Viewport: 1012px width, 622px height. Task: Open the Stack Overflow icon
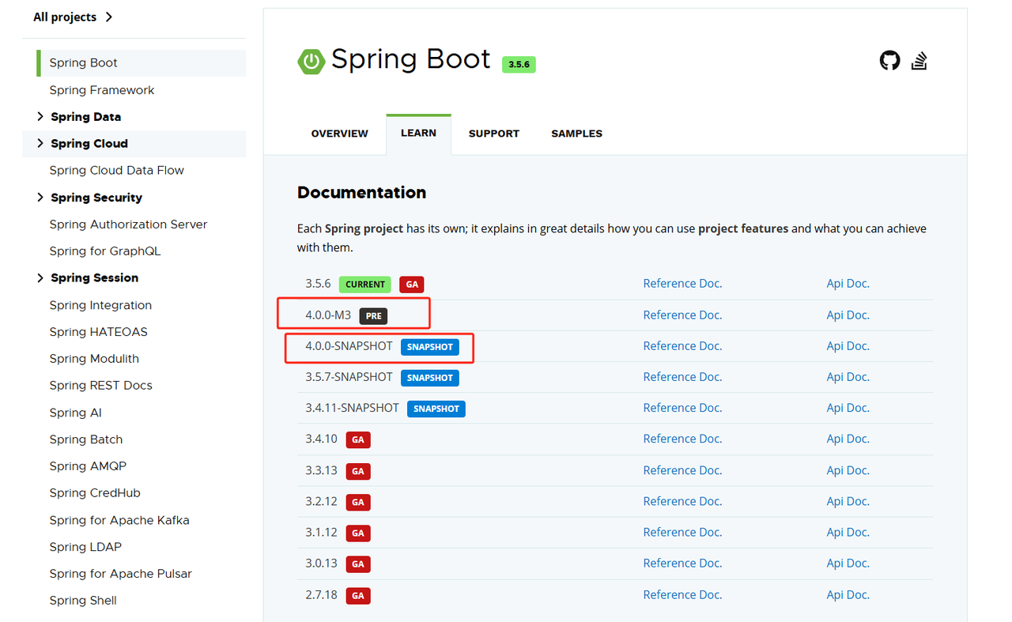click(919, 61)
